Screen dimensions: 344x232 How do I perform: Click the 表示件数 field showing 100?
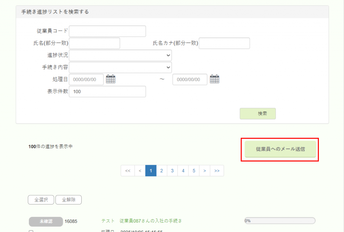pyautogui.click(x=107, y=91)
